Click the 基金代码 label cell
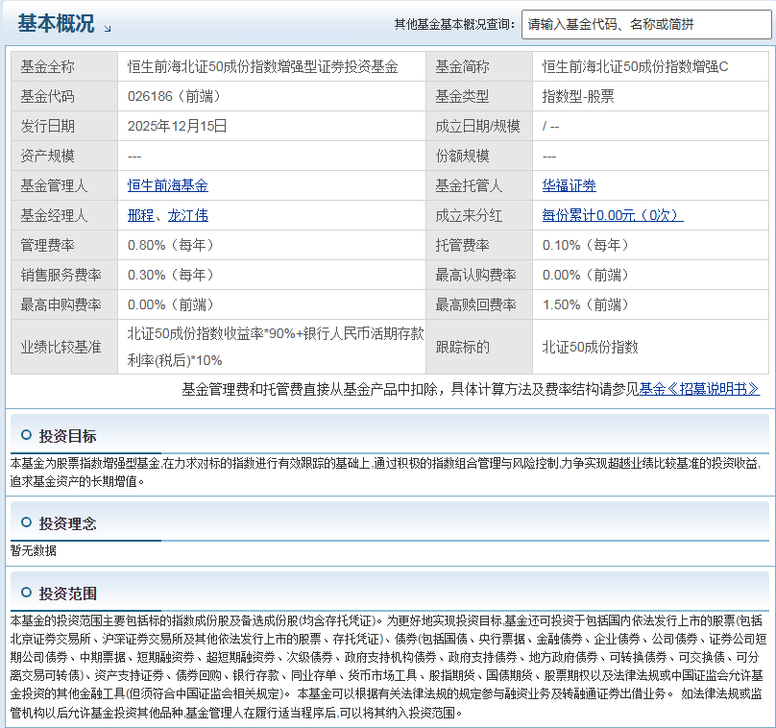The height and width of the screenshot is (728, 776). (64, 96)
